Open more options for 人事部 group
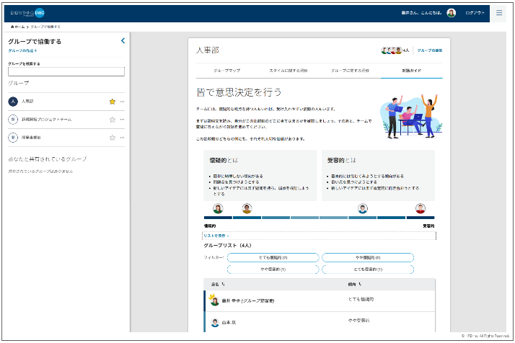The height and width of the screenshot is (343, 515). (122, 102)
